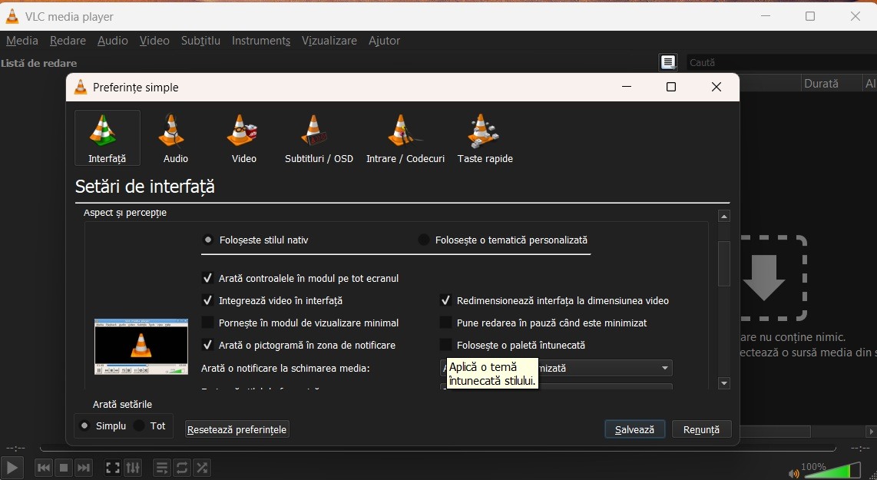The image size is (877, 480).
Task: Click the Salvează button
Action: [635, 429]
